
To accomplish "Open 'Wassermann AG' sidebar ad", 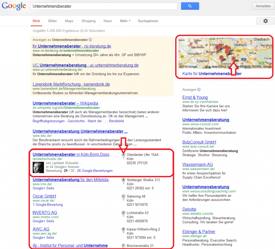I will point(198,165).
